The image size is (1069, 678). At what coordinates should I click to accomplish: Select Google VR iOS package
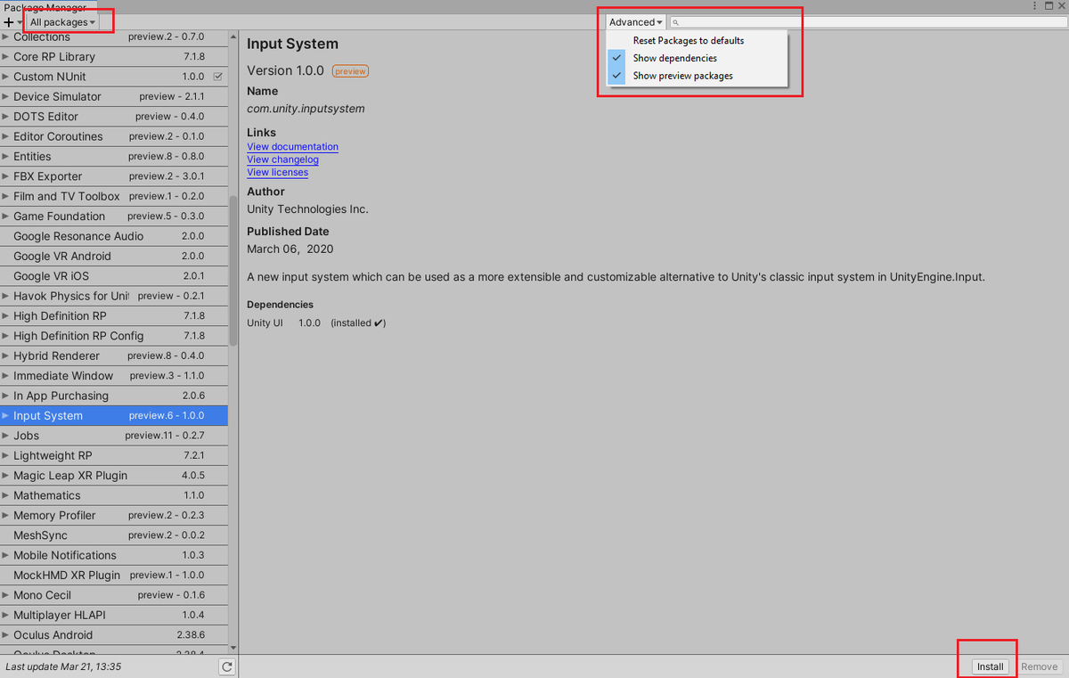coord(114,276)
